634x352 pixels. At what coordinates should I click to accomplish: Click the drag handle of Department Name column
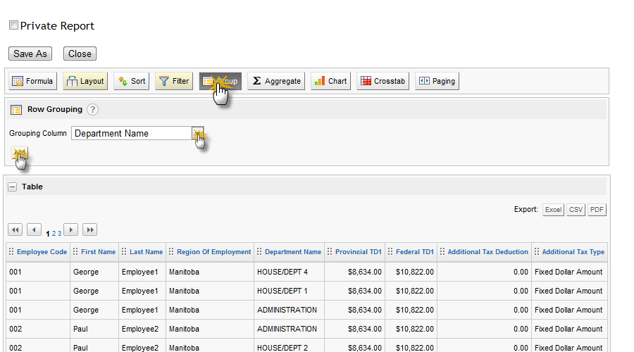click(259, 251)
